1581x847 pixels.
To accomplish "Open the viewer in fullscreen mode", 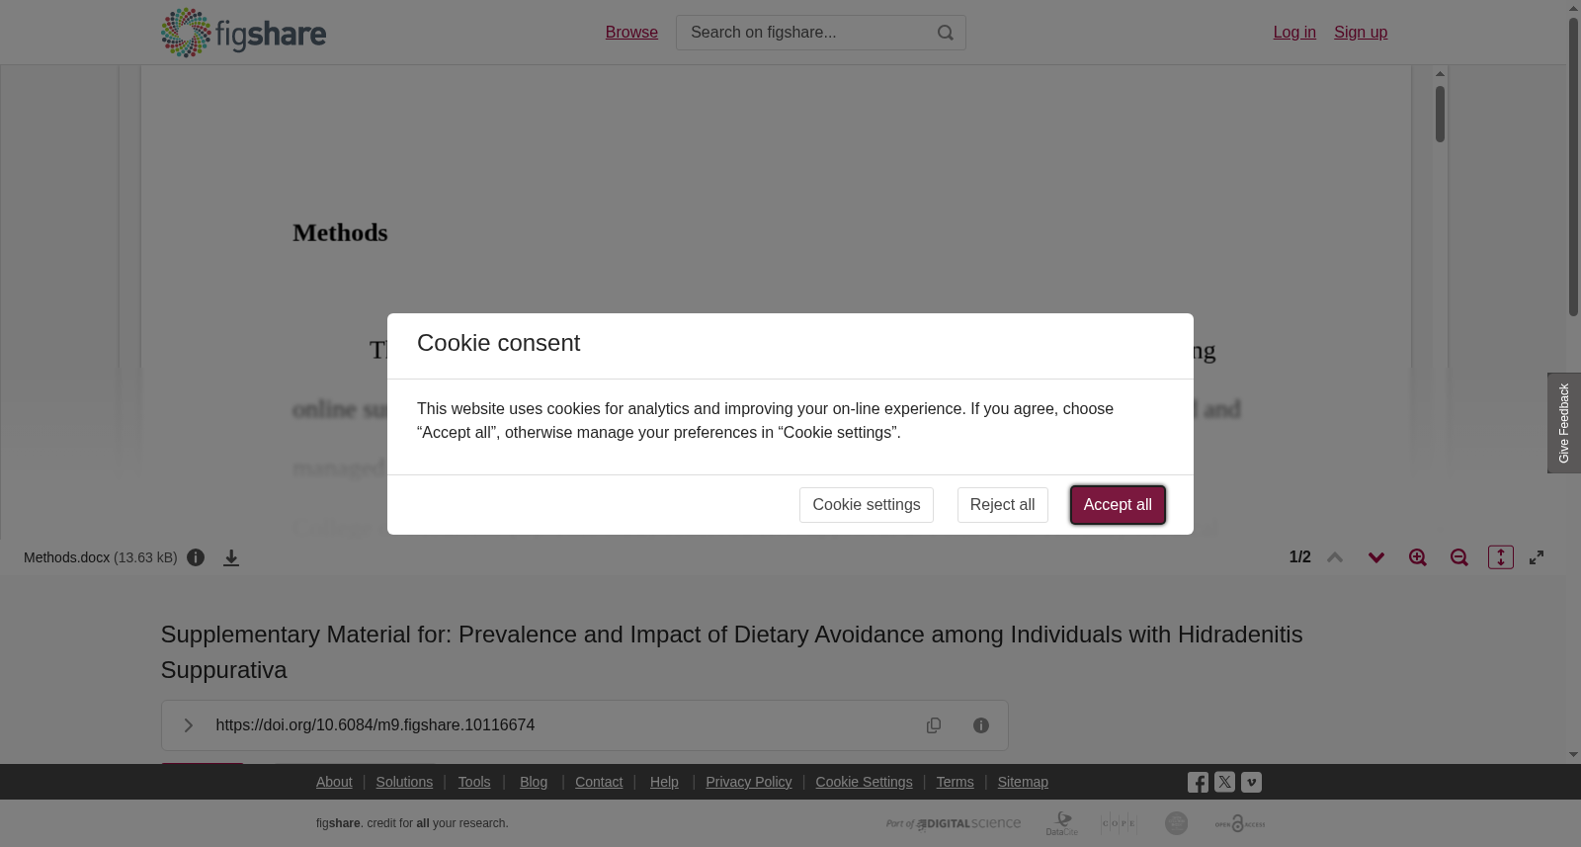I will click(1537, 557).
